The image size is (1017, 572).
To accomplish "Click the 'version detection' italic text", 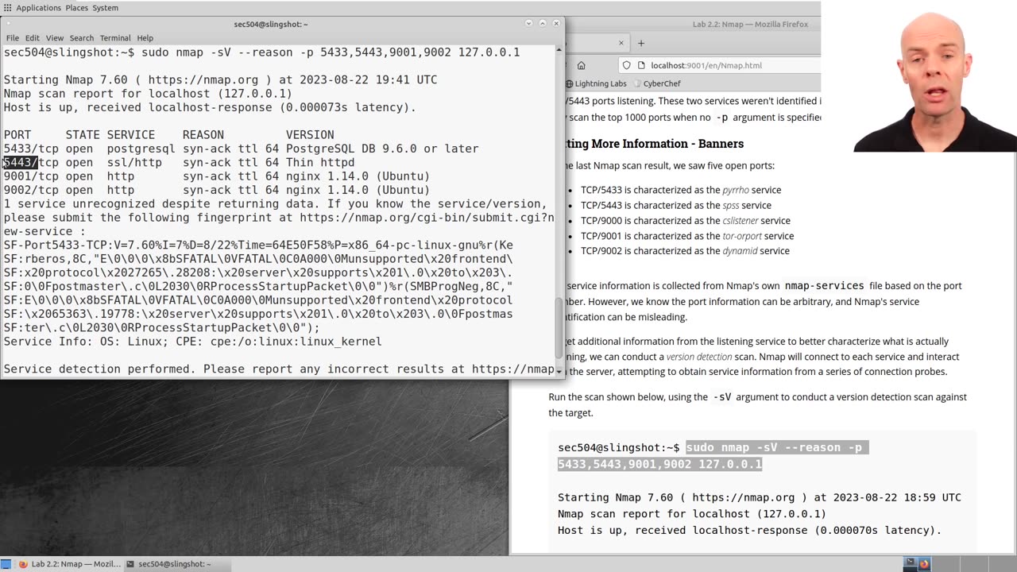I will [x=700, y=357].
